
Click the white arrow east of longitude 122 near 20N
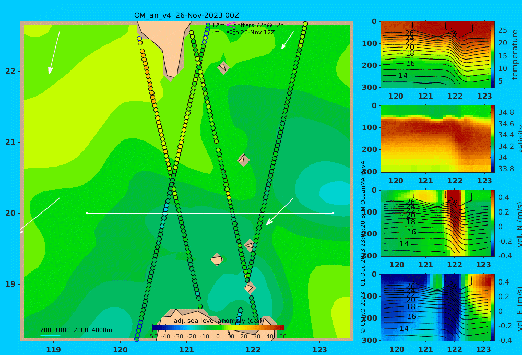(280, 212)
